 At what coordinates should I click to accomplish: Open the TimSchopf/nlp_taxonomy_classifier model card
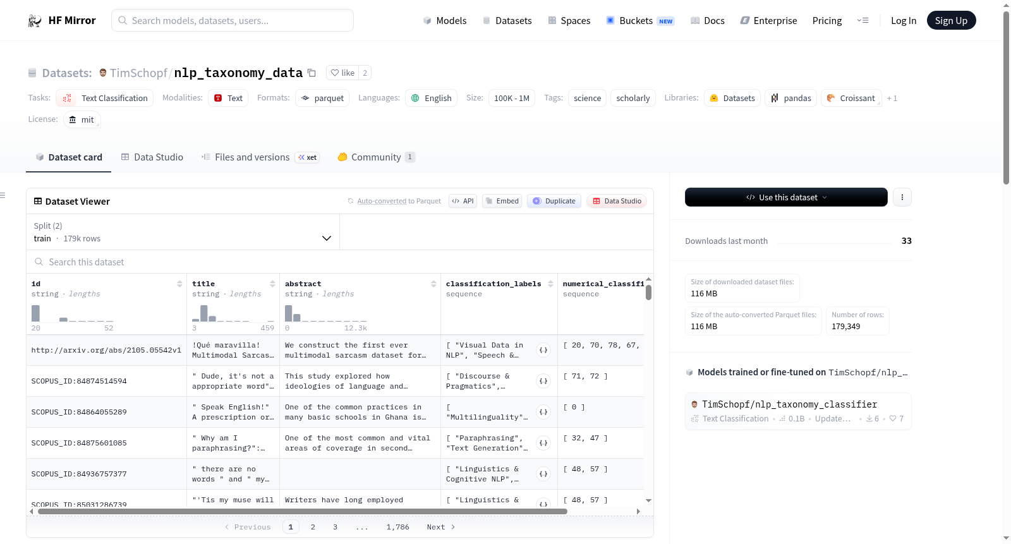(x=798, y=411)
